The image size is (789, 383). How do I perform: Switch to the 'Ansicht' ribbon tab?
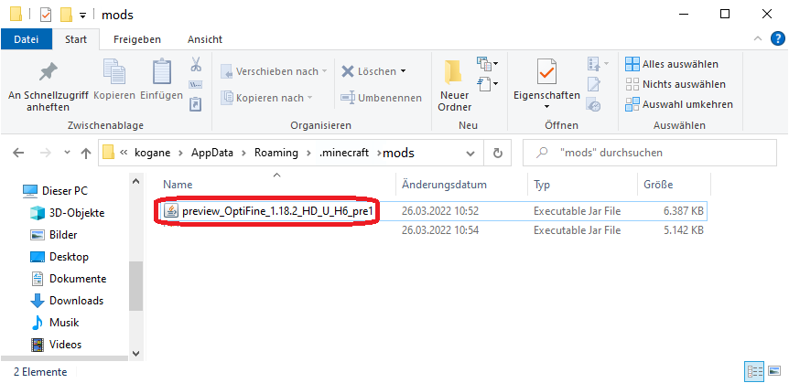204,39
